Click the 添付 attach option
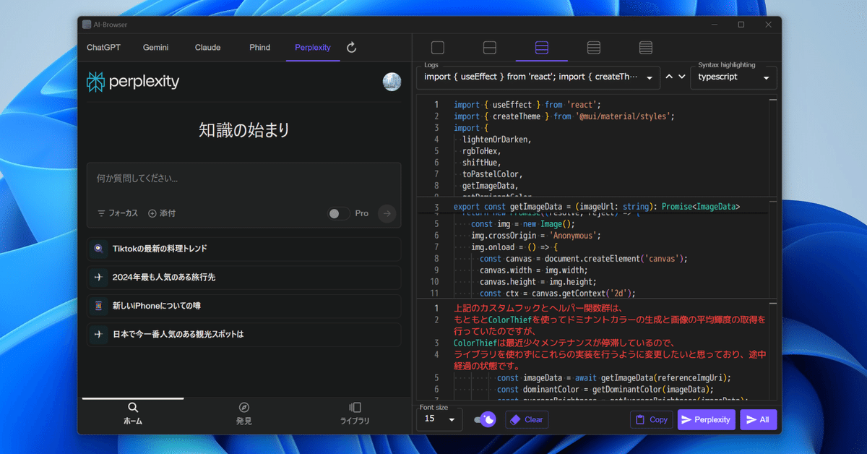Viewport: 867px width, 454px height. pos(162,213)
